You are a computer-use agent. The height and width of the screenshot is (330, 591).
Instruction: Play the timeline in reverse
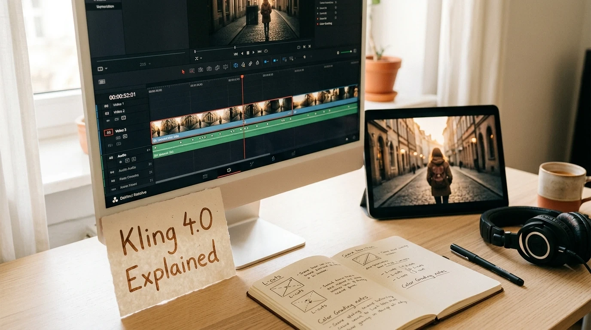[242, 53]
